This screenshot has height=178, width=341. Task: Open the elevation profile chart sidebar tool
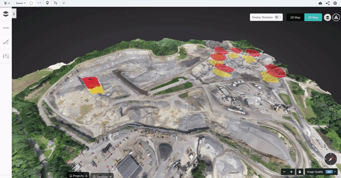pos(6,42)
